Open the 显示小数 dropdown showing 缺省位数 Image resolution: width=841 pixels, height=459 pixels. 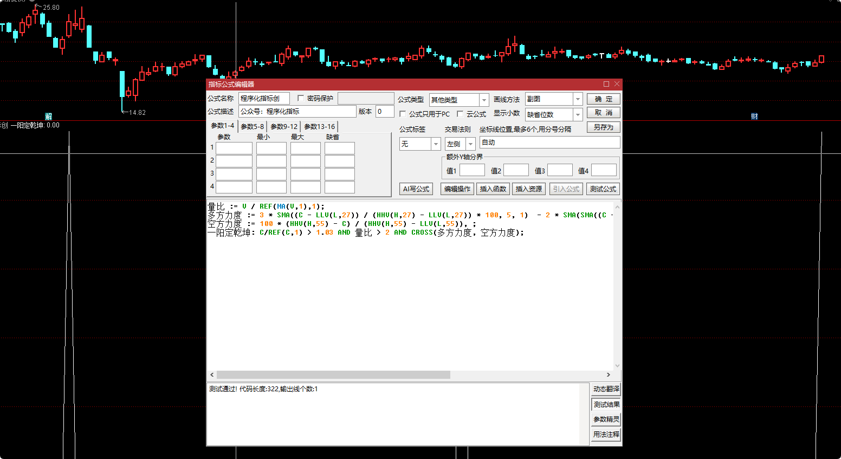pos(578,115)
